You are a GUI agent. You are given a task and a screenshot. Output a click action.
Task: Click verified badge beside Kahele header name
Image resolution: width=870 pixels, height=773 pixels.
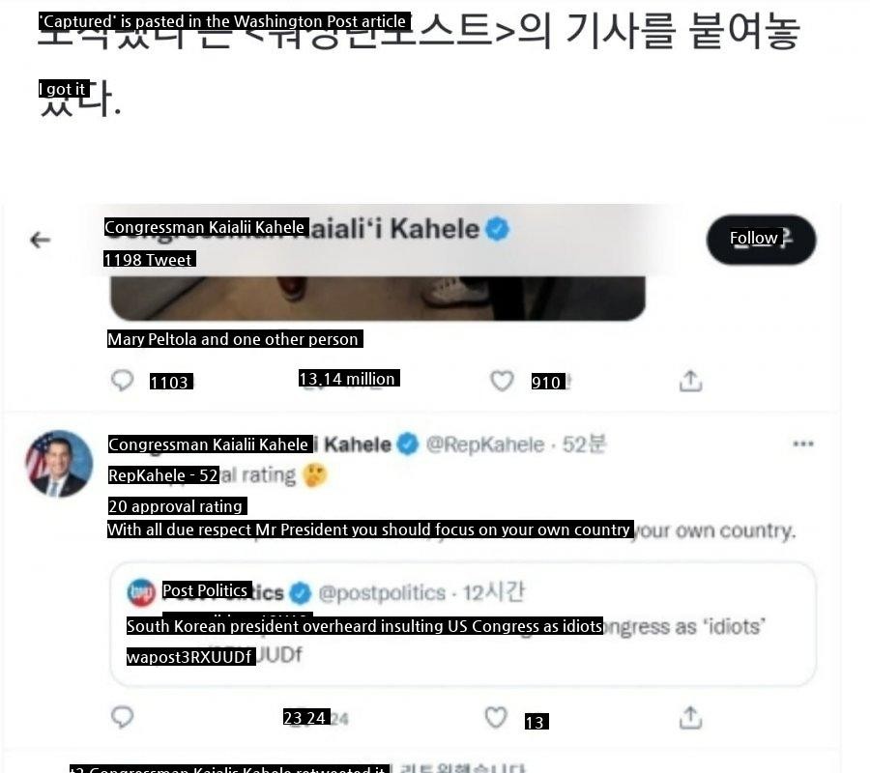coord(497,229)
